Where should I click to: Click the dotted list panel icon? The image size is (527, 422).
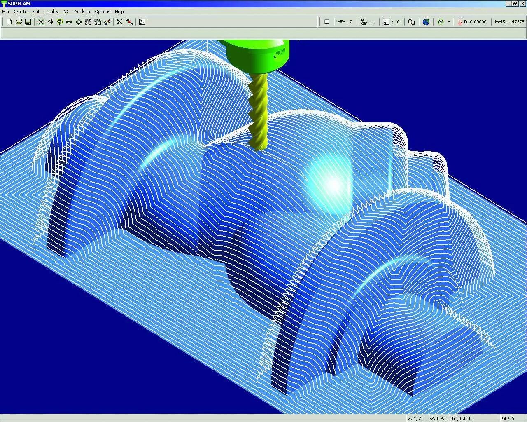142,22
